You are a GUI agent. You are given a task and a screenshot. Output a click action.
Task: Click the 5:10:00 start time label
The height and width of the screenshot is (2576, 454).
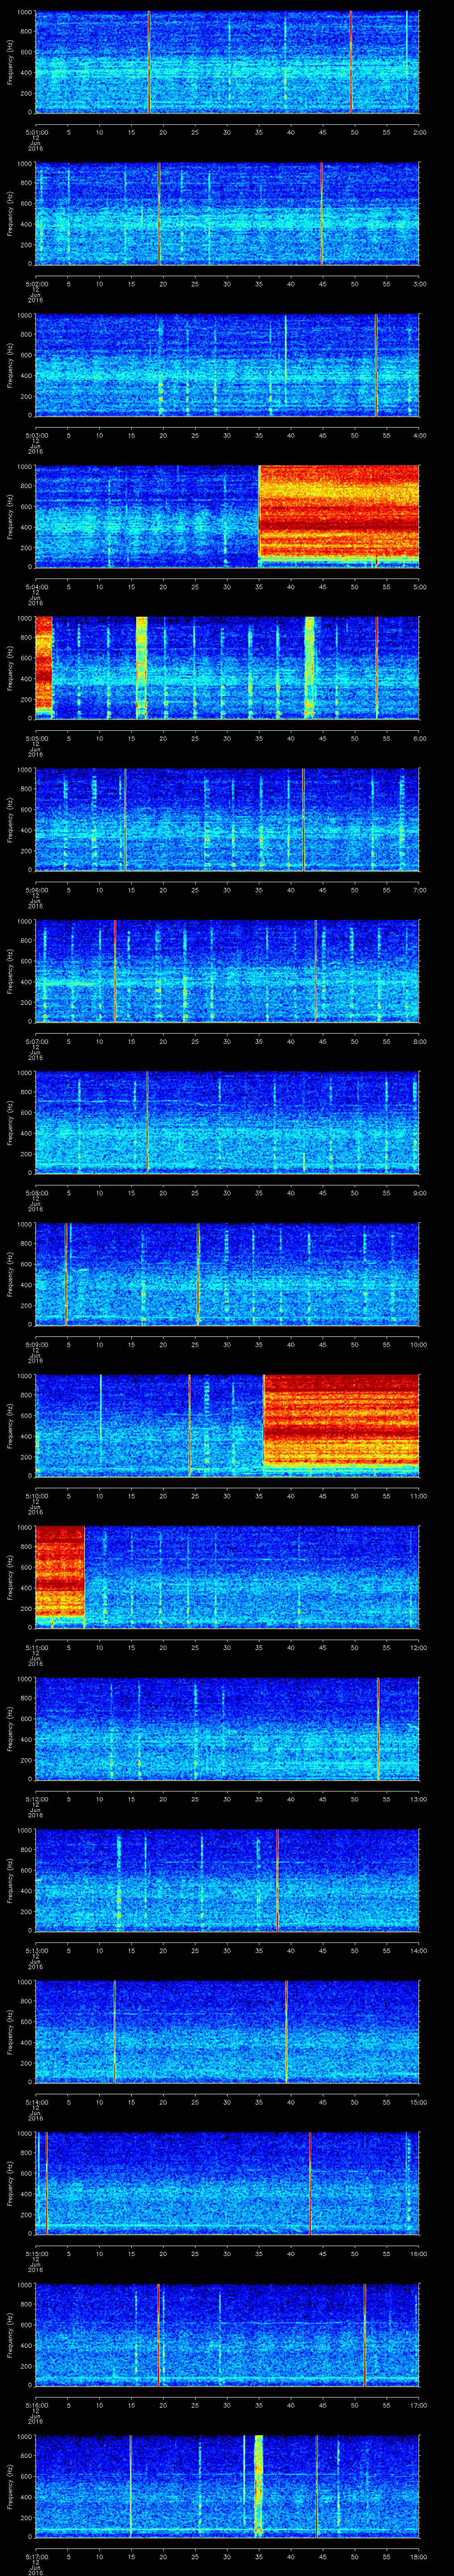point(36,1496)
